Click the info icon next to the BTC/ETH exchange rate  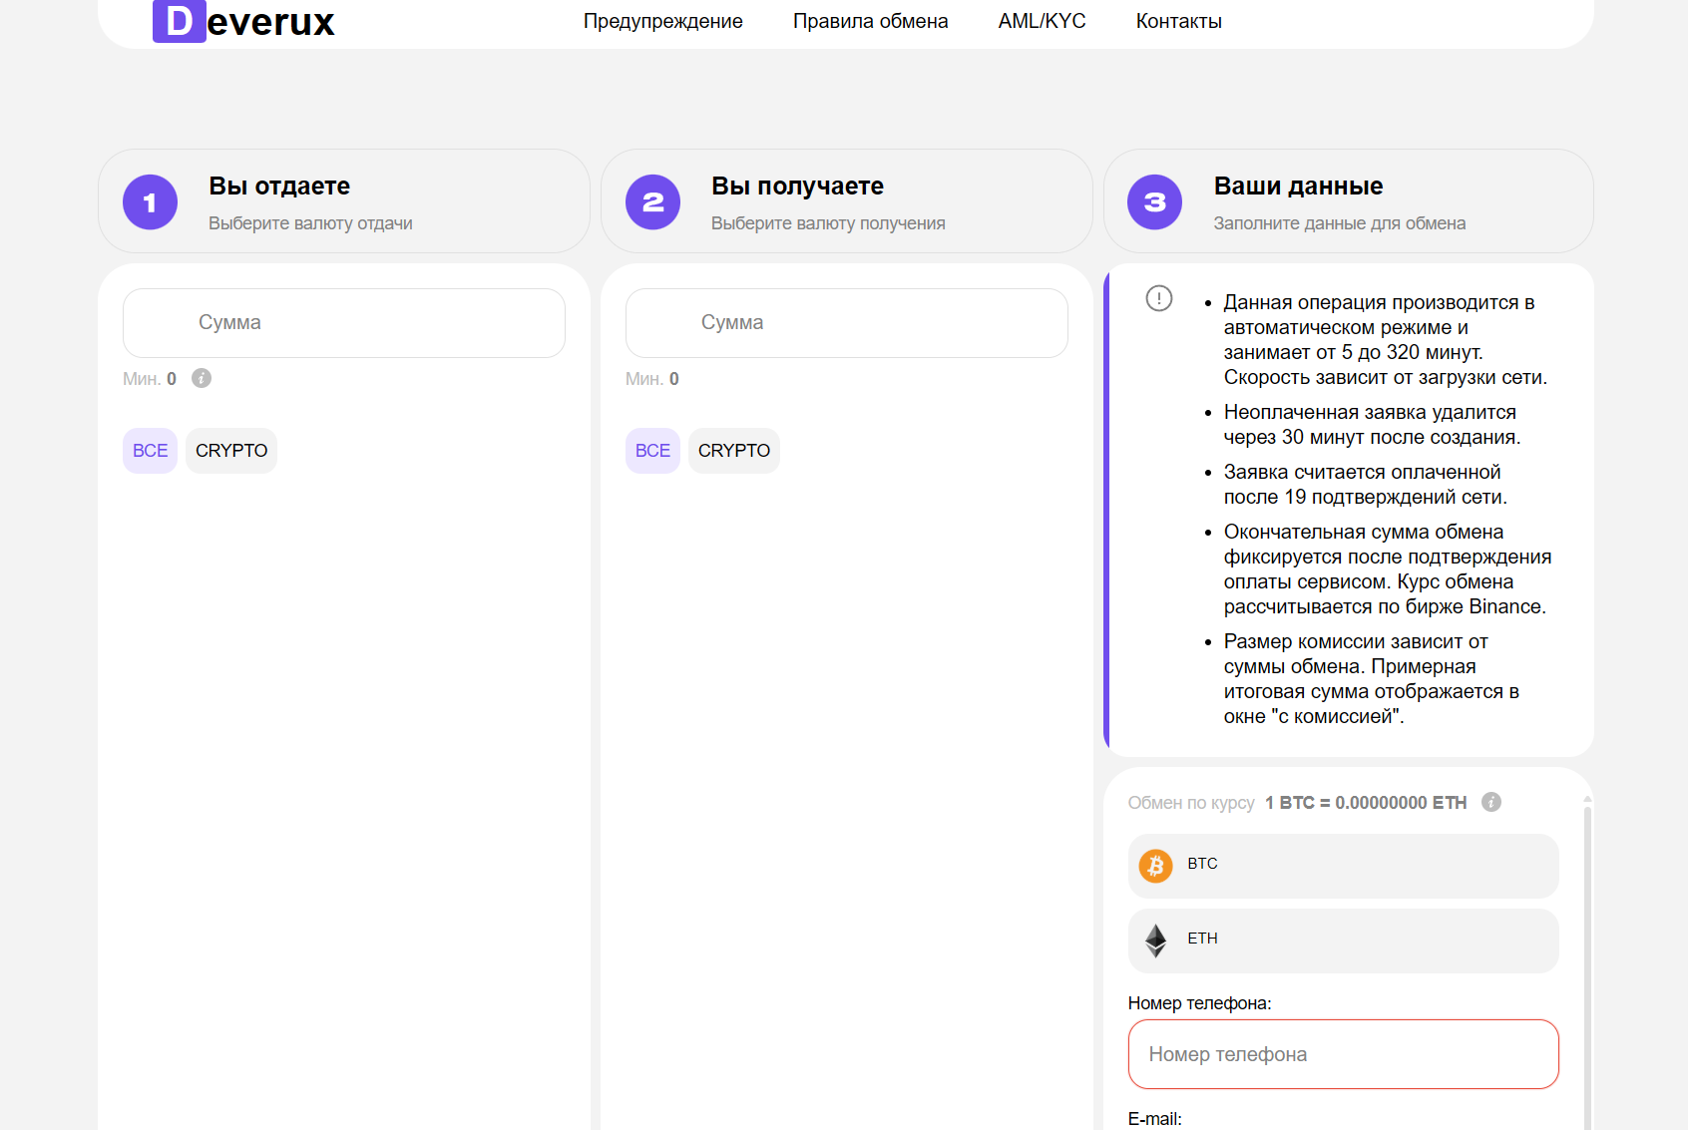click(1490, 802)
